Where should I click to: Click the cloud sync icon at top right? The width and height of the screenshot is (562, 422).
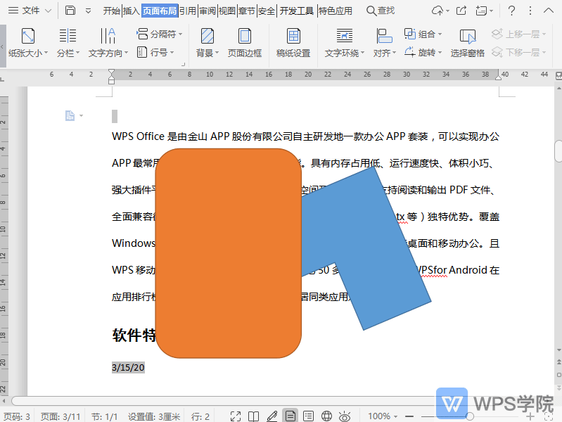click(438, 11)
